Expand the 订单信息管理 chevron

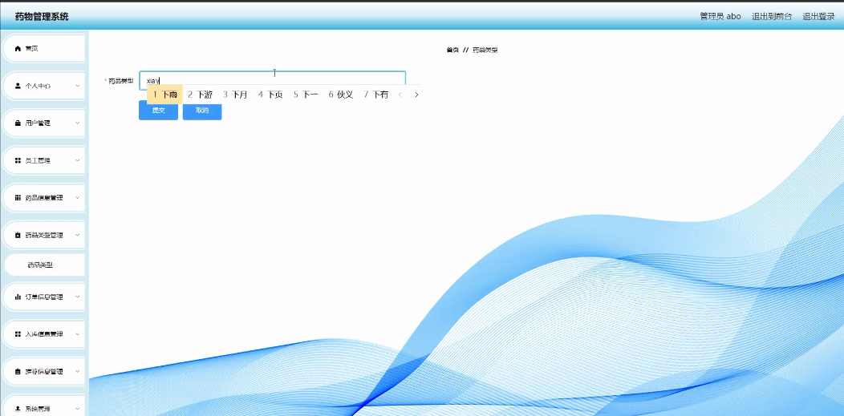(x=78, y=297)
